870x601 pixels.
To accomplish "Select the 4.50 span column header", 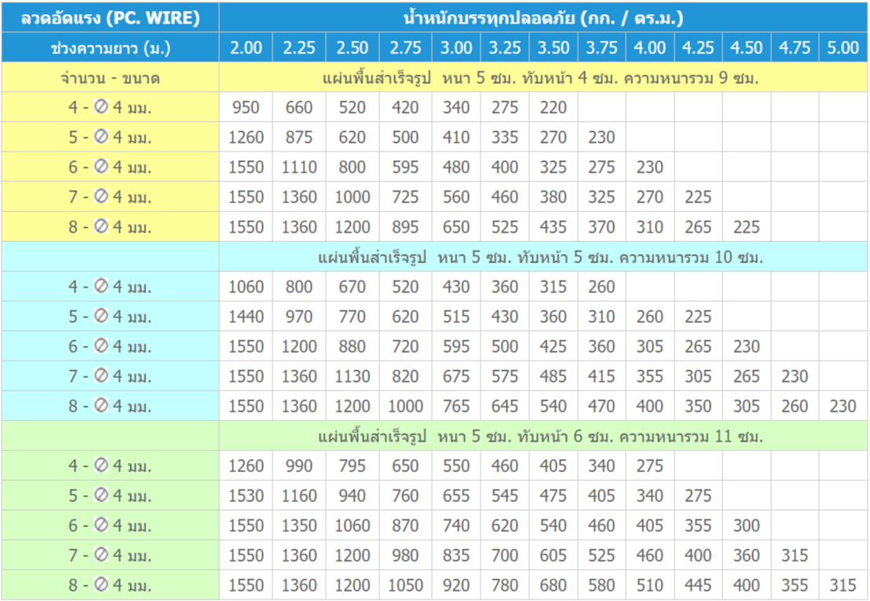I will (746, 47).
